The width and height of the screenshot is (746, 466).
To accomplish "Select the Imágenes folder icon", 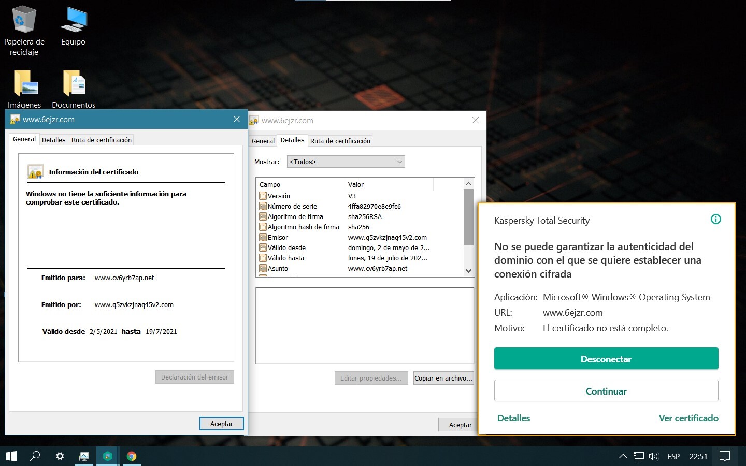I will point(24,89).
